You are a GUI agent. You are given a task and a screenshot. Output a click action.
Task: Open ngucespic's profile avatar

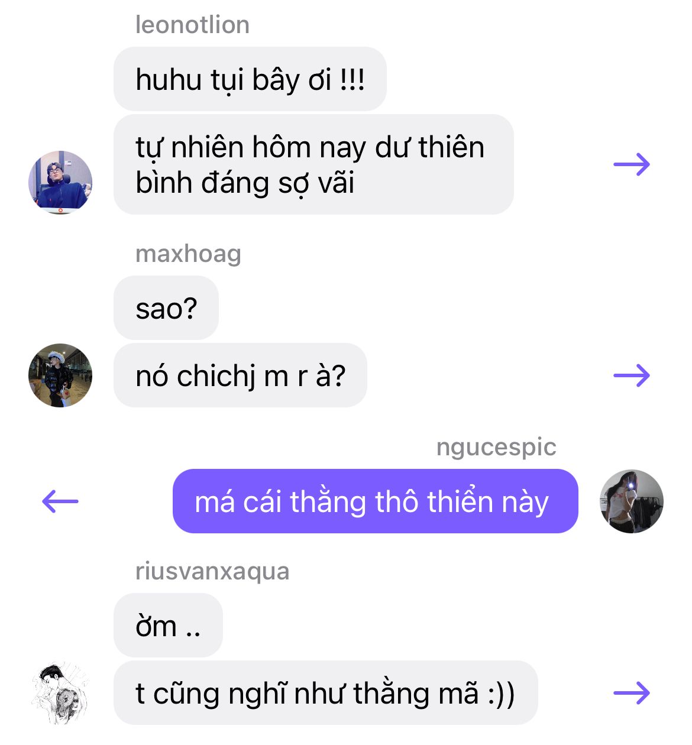632,501
